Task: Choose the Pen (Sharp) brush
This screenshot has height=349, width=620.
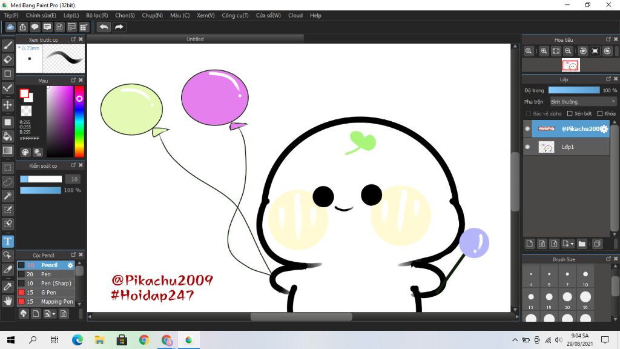Action: (46, 284)
